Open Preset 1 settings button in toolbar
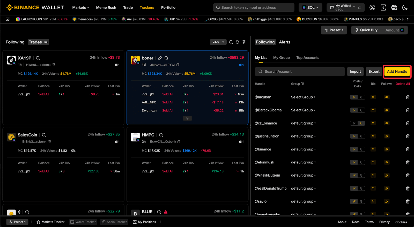This screenshot has height=227, width=414. 334,30
